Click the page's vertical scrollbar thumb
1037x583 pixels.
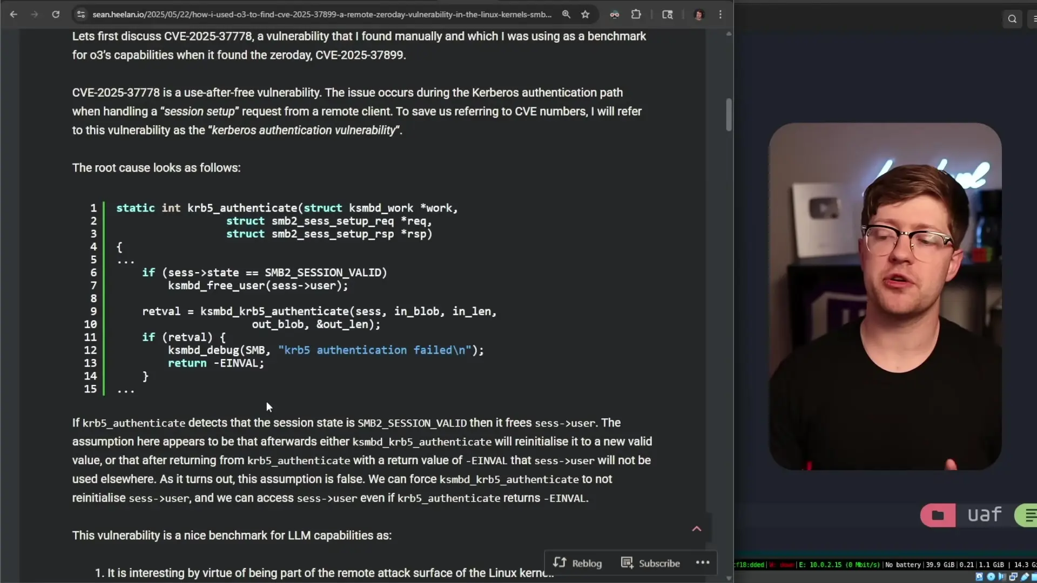[729, 114]
